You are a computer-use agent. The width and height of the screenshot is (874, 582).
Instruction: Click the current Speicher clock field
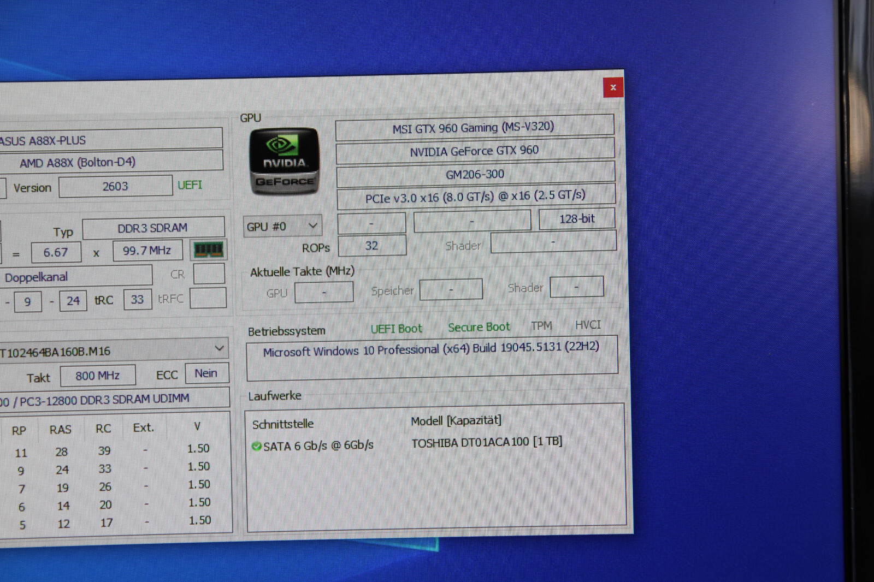coord(451,289)
